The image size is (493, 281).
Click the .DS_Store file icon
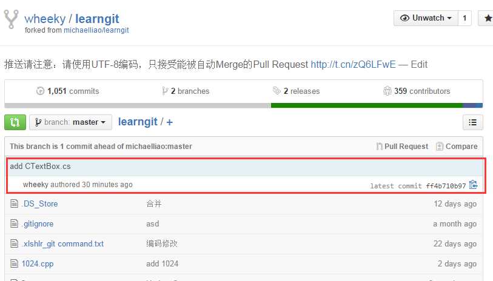14,203
